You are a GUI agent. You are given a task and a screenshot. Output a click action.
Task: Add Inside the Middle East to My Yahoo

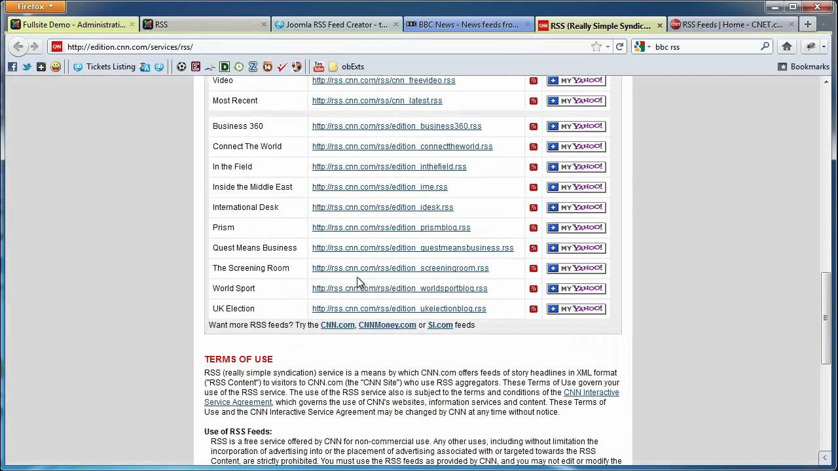point(576,187)
